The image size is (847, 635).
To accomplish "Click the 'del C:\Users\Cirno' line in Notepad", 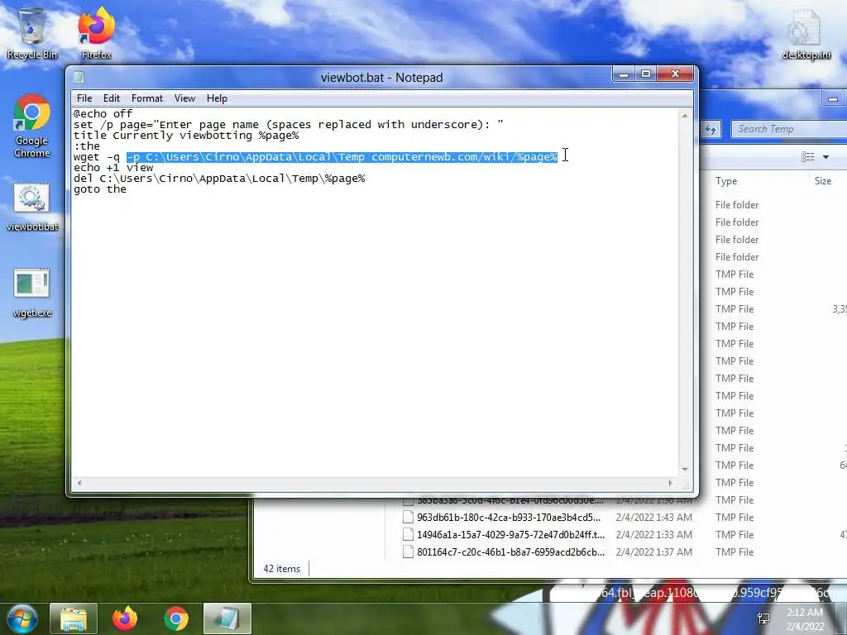I will click(219, 179).
